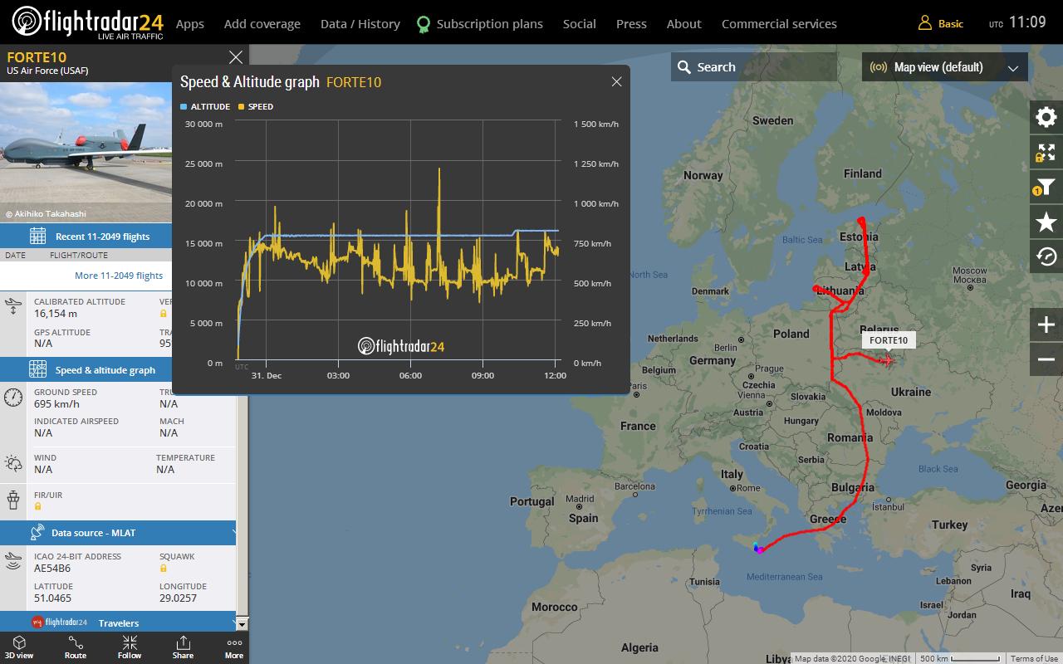
Task: Click the longitude value 29.0257
Action: click(x=178, y=598)
